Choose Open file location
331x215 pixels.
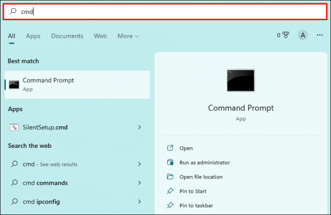tap(201, 177)
